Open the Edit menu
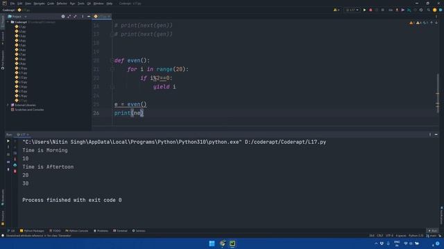This screenshot has width=444, height=249. [20, 3]
